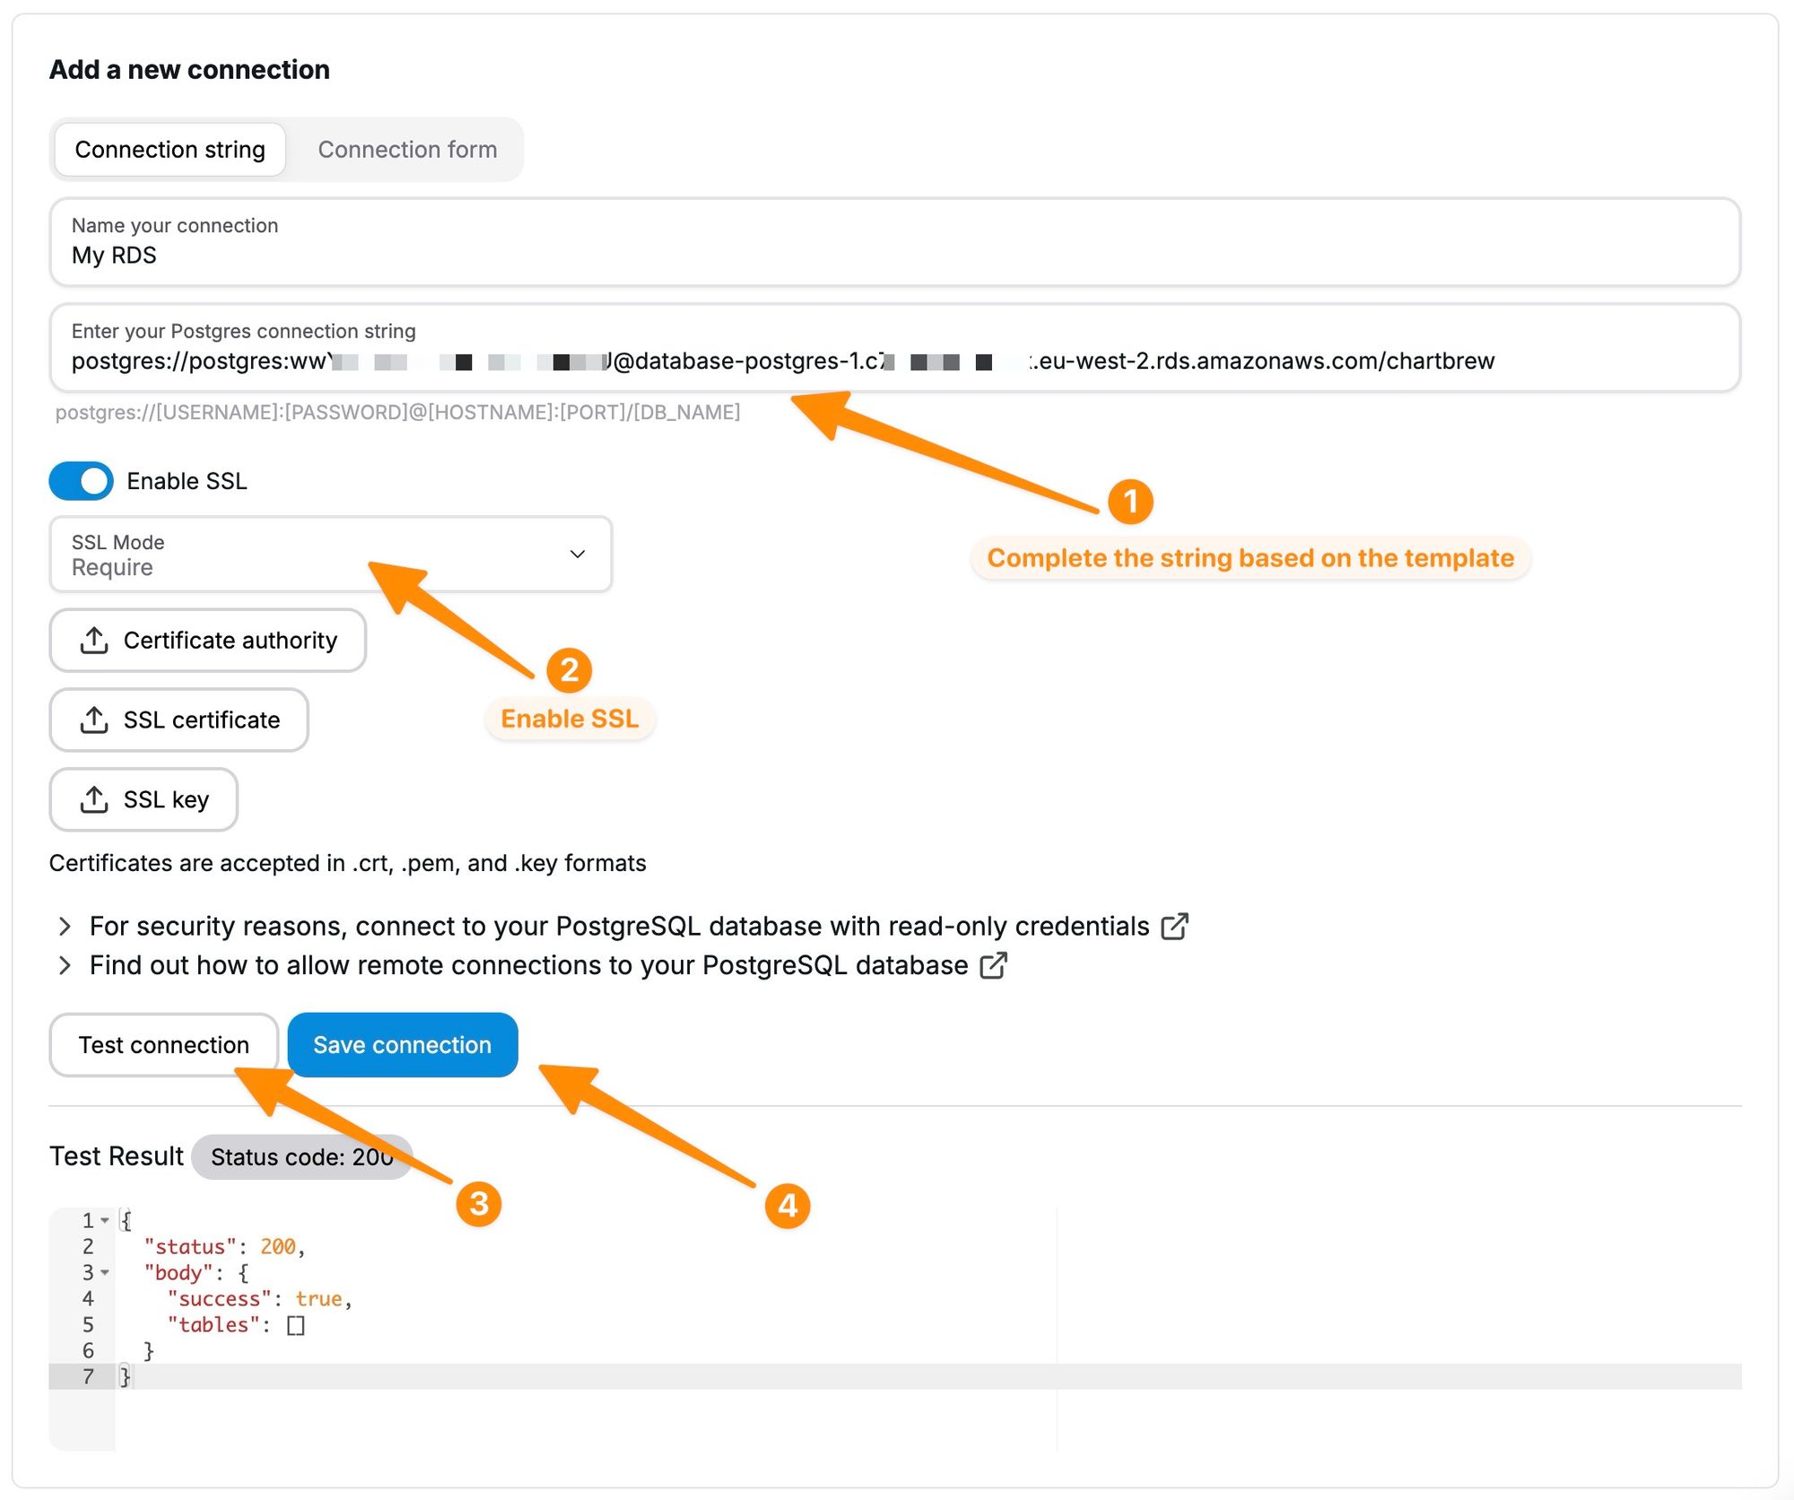
Task: Click the upload icon beside SSL certificate
Action: click(94, 720)
